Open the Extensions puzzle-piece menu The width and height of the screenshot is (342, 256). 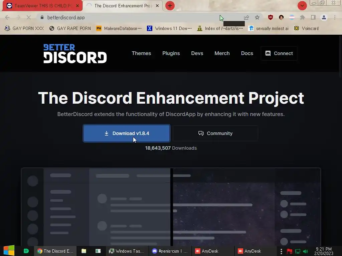[303, 17]
